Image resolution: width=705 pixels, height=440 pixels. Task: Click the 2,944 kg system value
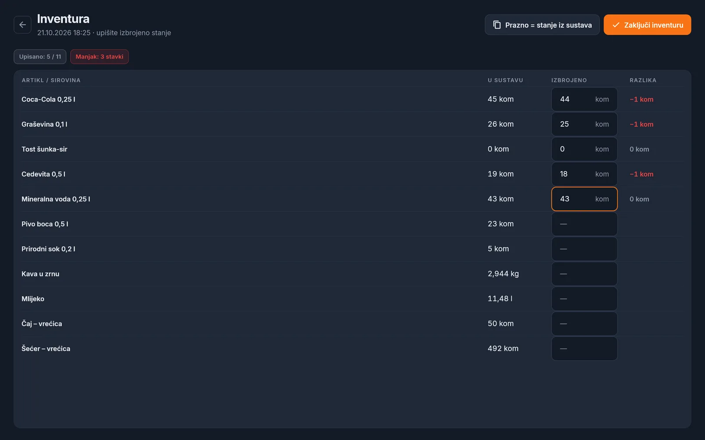503,274
